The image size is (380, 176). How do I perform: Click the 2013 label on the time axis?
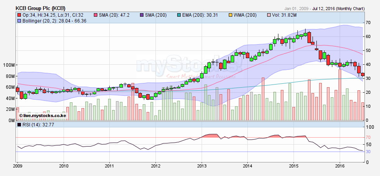pyautogui.click(x=201, y=166)
